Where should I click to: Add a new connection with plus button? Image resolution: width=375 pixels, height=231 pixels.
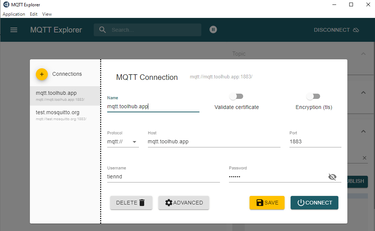(41, 74)
